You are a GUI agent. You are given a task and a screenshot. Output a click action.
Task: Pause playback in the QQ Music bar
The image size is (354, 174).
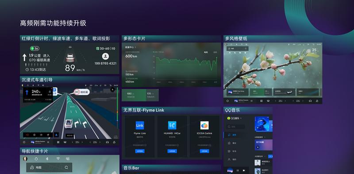[238, 170]
